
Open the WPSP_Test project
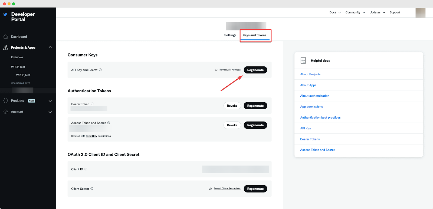18,67
